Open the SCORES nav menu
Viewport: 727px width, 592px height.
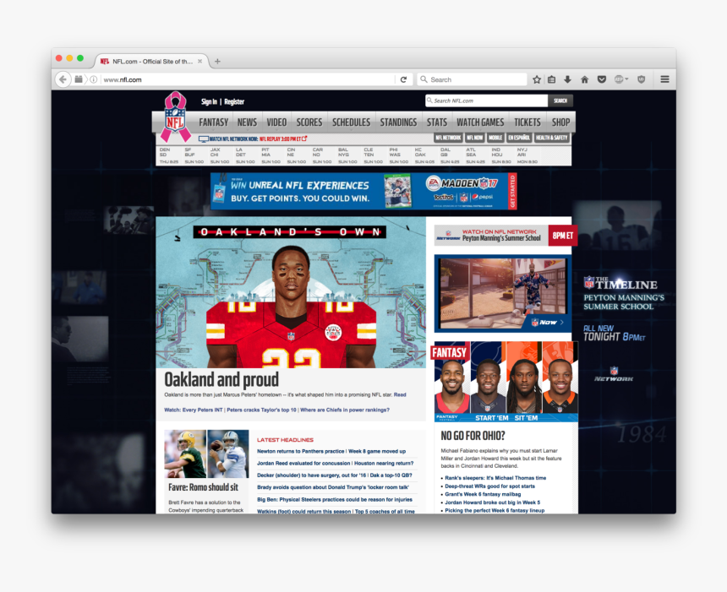click(x=309, y=122)
